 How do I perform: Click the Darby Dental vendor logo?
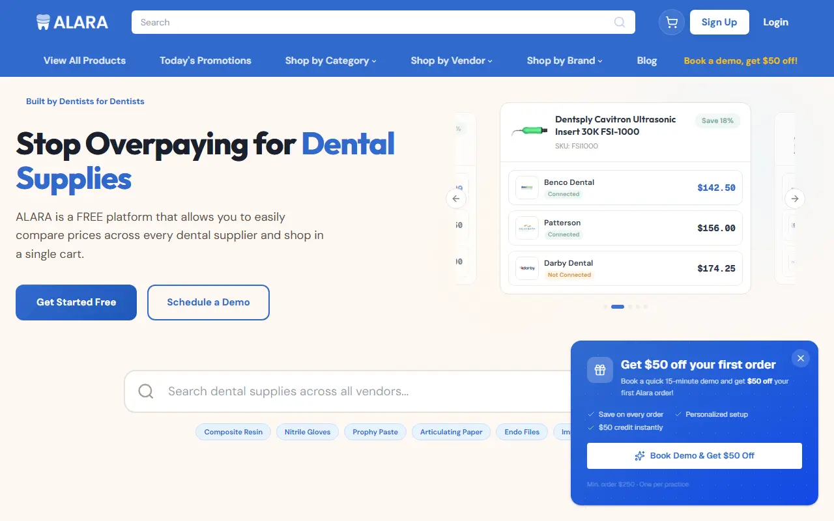(527, 268)
